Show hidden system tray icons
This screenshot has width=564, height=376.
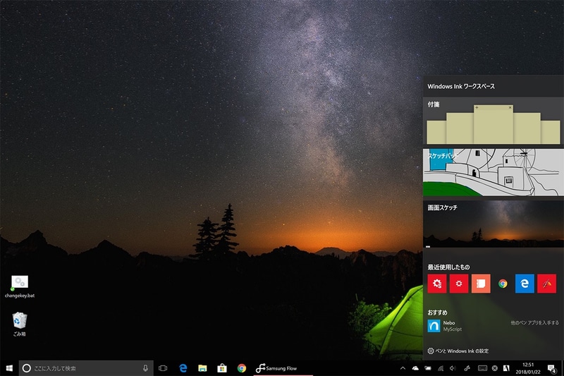(403, 368)
